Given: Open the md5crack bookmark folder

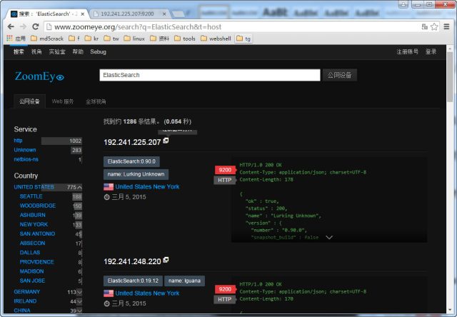Looking at the screenshot, I should (x=47, y=39).
